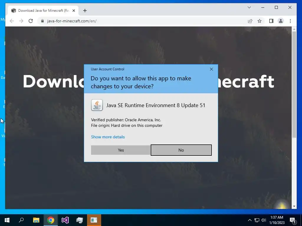
Task: Click Chrome's forward arrow
Action: pos(21,21)
